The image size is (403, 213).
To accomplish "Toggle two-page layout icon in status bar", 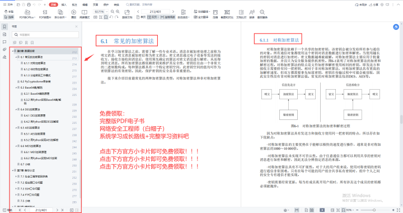I will pos(312,210).
